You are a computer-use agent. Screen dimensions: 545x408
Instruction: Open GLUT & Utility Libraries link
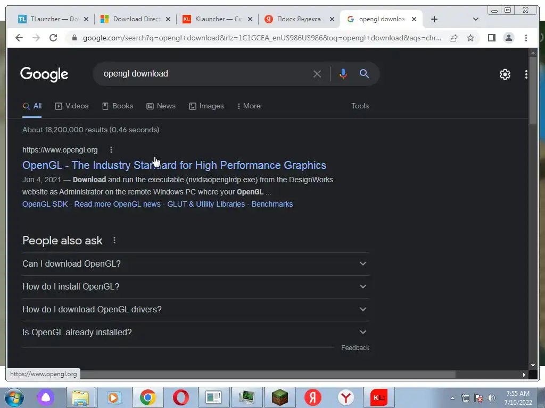[x=206, y=204]
